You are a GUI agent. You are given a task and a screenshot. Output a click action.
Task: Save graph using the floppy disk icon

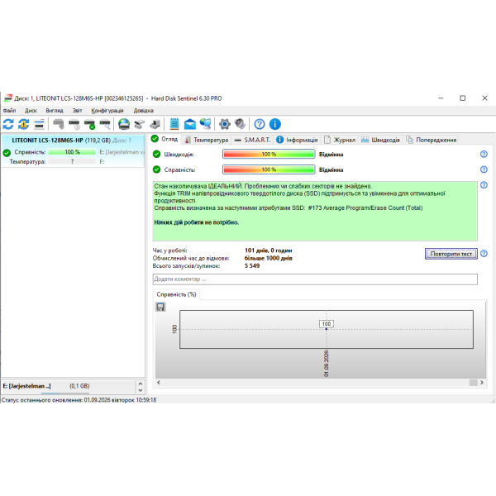160,307
